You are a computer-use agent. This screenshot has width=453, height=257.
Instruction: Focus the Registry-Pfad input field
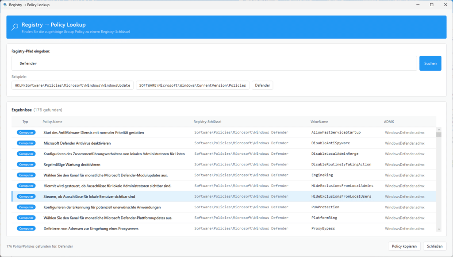(214, 63)
